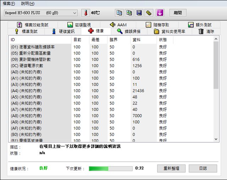The width and height of the screenshot is (227, 180).
Task: Open the 硬碟資訊 drive info tab
Action: pyautogui.click(x=63, y=31)
